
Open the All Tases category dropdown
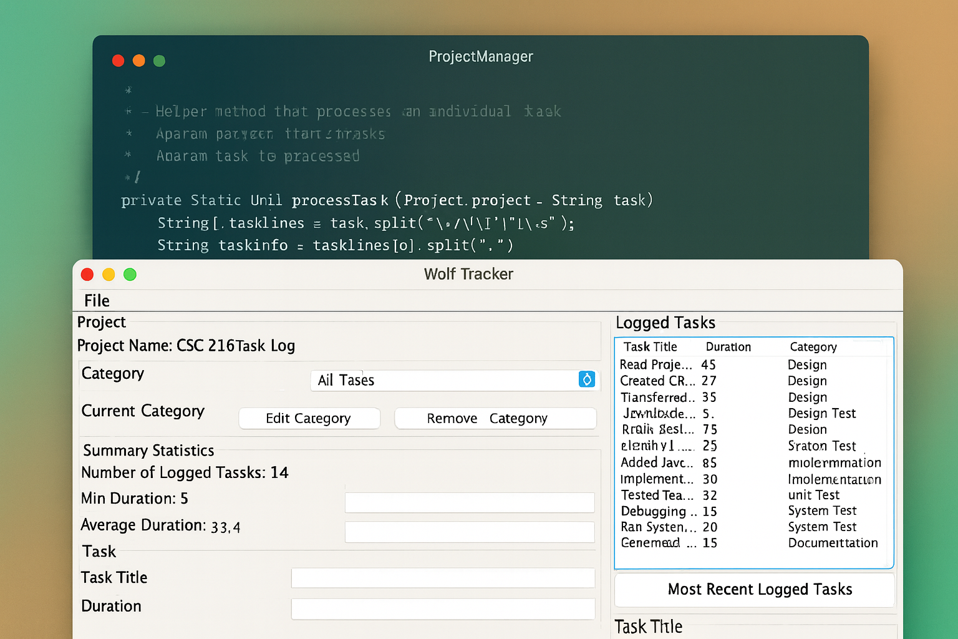[446, 380]
